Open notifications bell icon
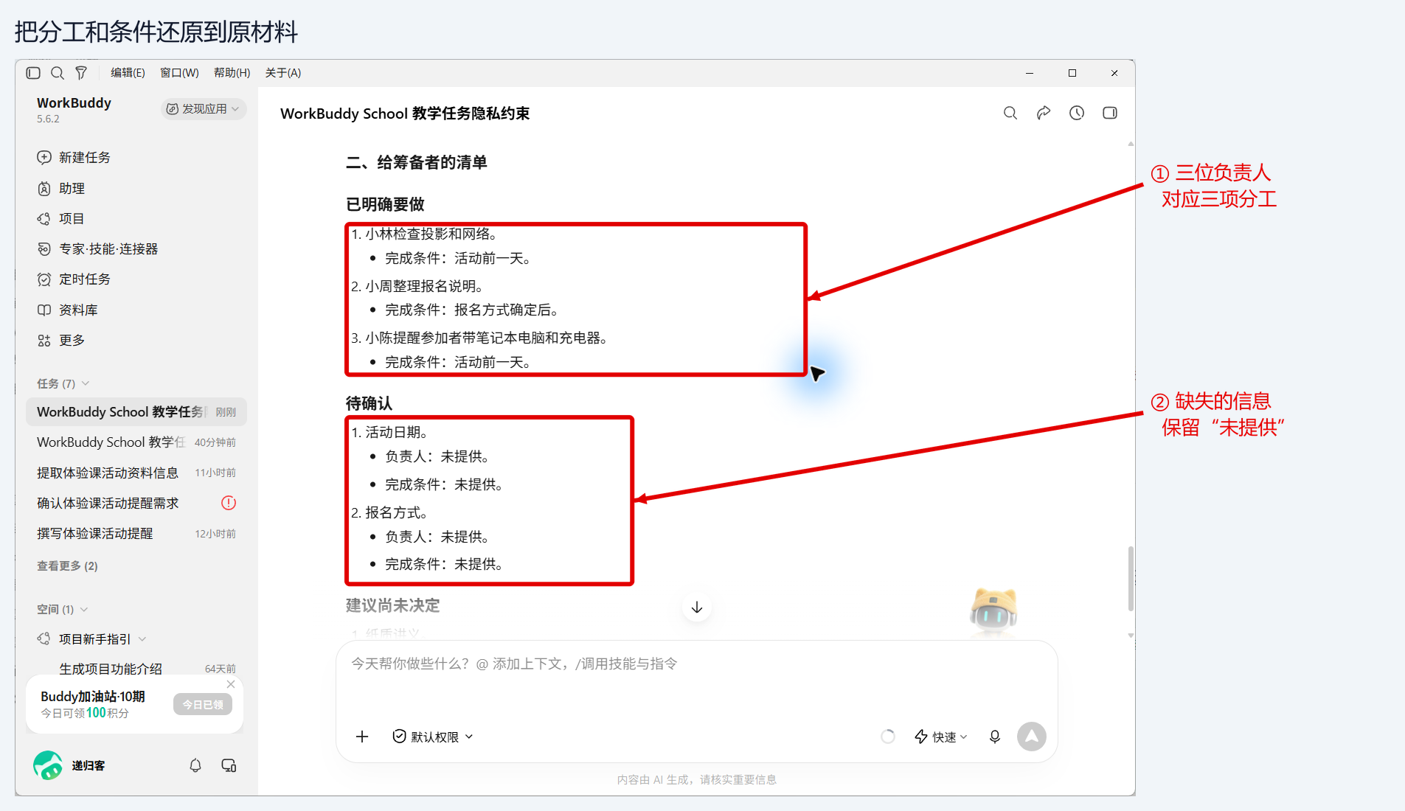This screenshot has width=1405, height=811. click(x=195, y=766)
